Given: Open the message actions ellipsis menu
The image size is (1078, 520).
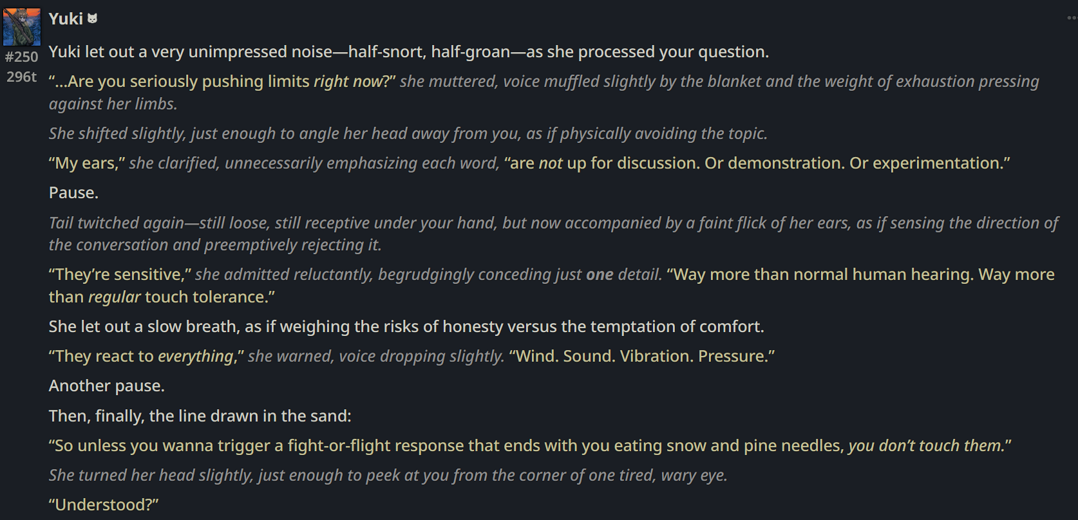Looking at the screenshot, I should 1072,18.
